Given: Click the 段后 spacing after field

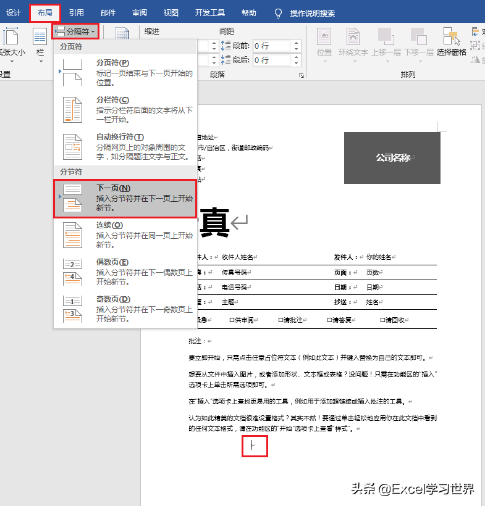Looking at the screenshot, I should click(272, 60).
